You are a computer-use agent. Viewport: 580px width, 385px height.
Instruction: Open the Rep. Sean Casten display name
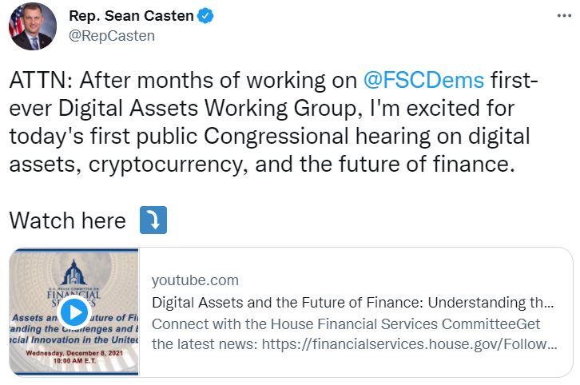click(x=132, y=15)
